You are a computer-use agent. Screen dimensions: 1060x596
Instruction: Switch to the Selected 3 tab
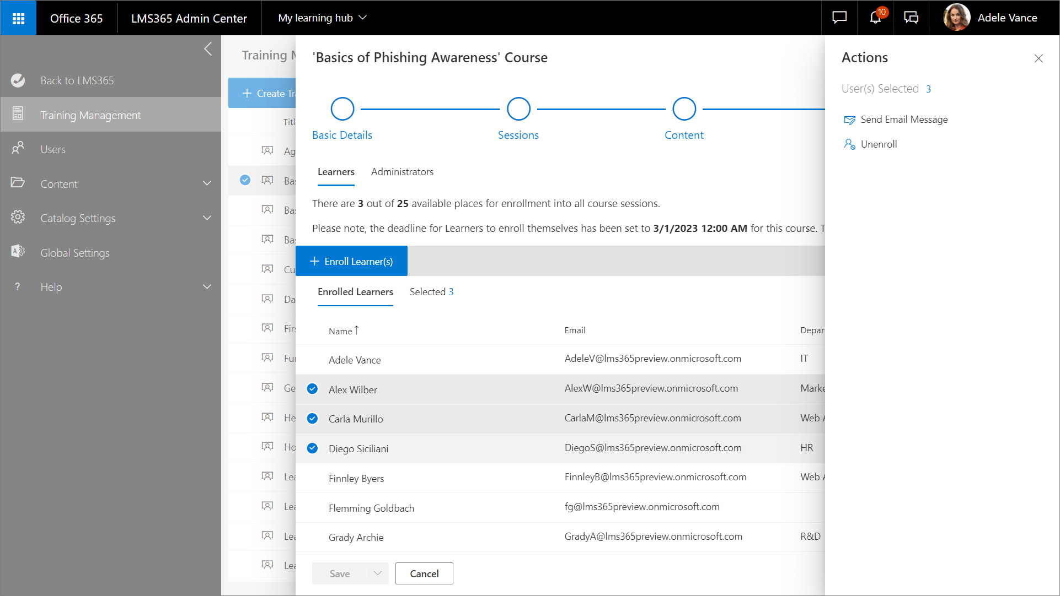(431, 292)
